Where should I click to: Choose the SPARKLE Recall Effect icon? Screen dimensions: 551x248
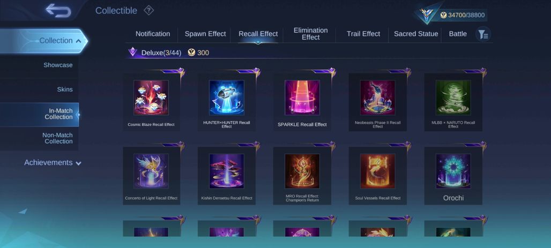coord(302,97)
